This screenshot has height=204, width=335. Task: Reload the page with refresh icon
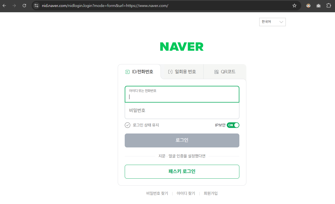24,6
